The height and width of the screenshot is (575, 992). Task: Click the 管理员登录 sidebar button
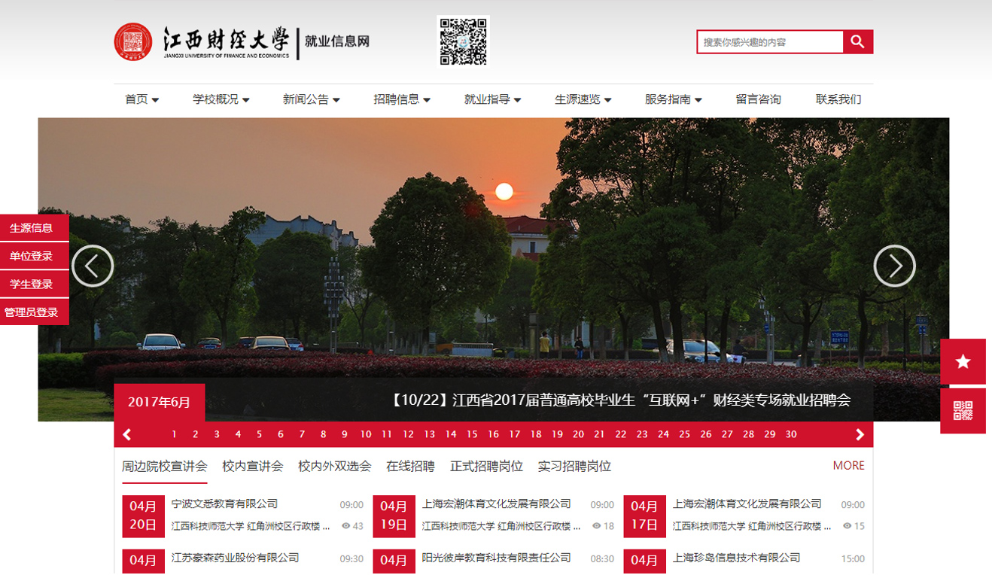[x=35, y=311]
